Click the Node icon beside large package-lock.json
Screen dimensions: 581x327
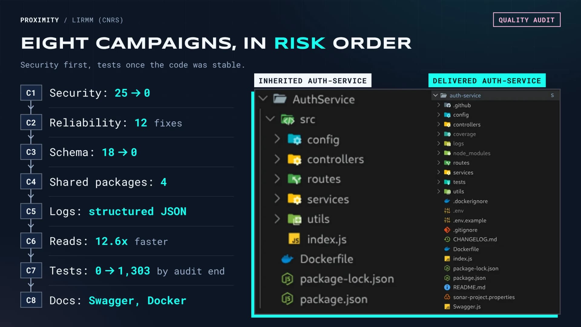coord(287,279)
